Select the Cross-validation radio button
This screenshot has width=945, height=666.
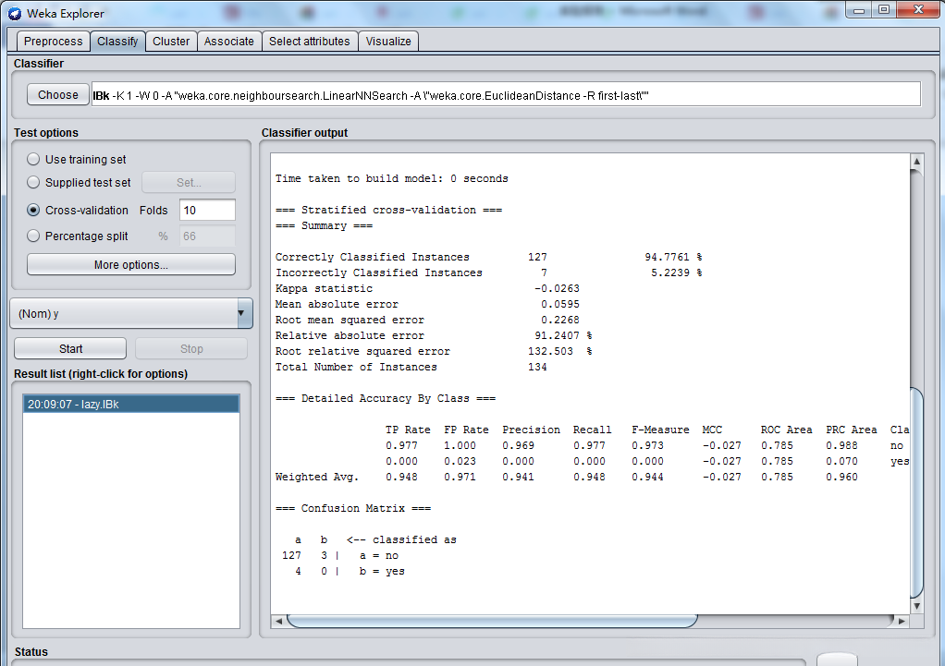click(34, 211)
